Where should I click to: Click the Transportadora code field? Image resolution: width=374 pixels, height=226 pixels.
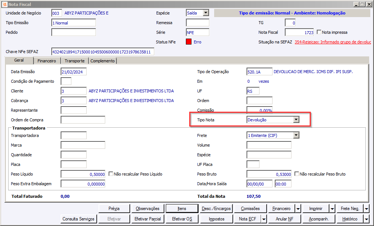click(74, 135)
